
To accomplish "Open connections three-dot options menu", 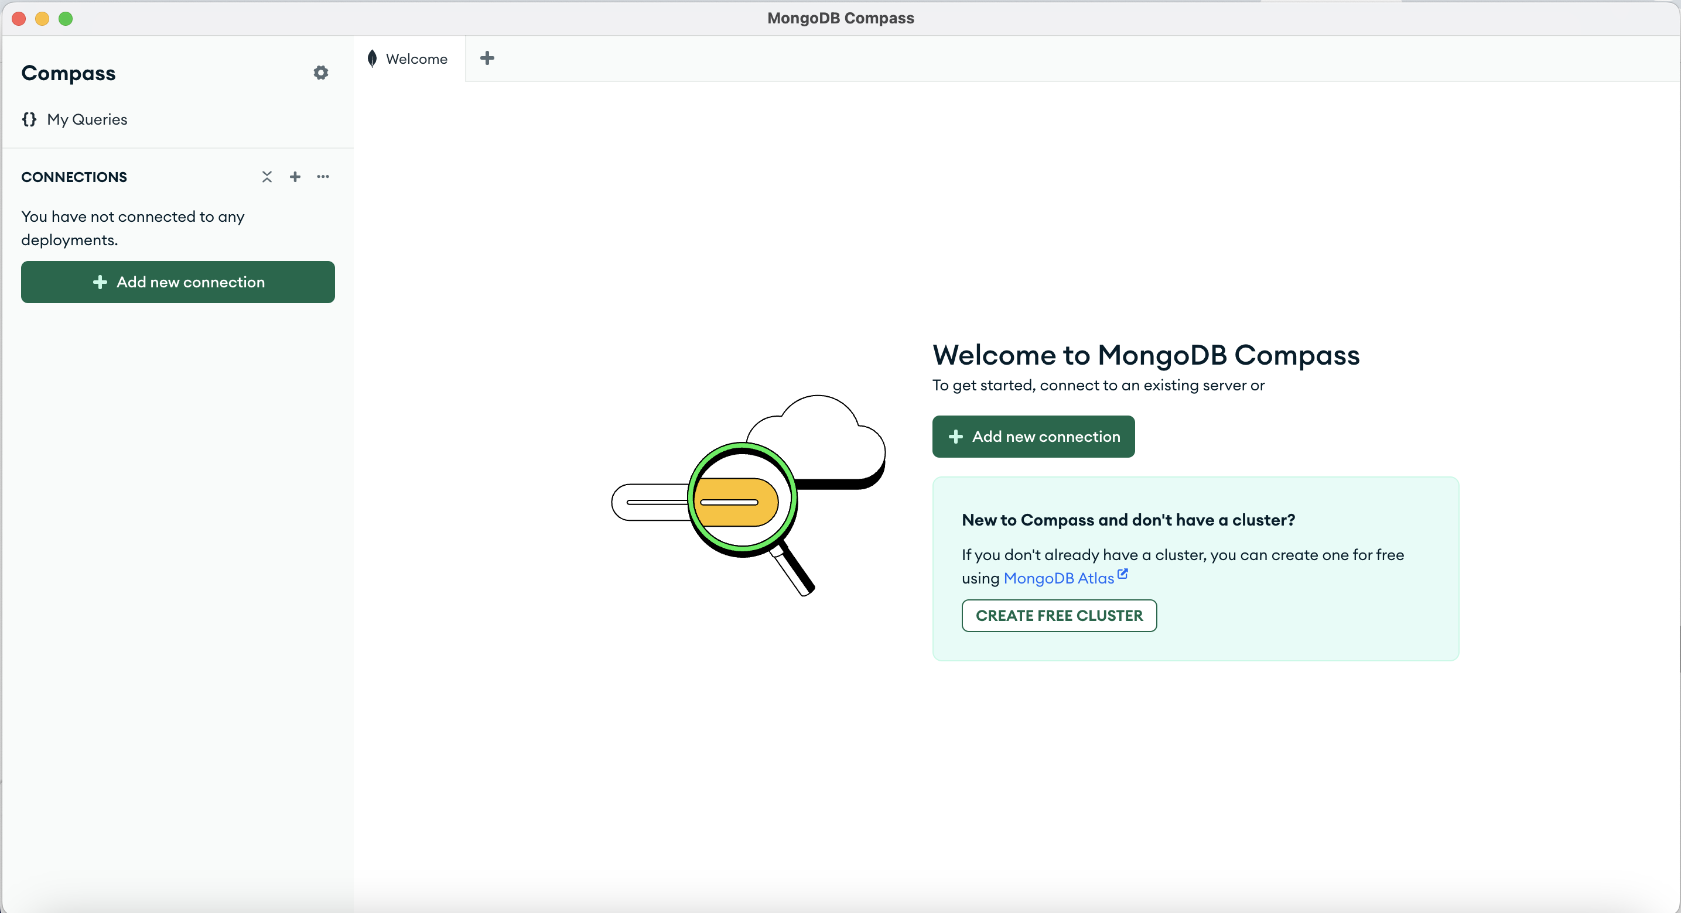I will tap(323, 177).
